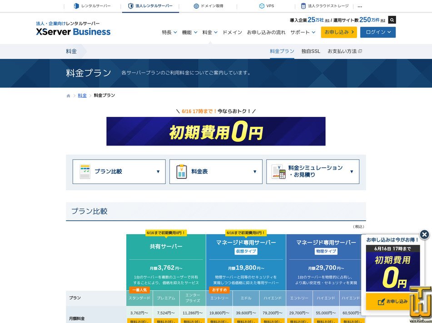Open the ログイン dropdown button

coord(378,32)
